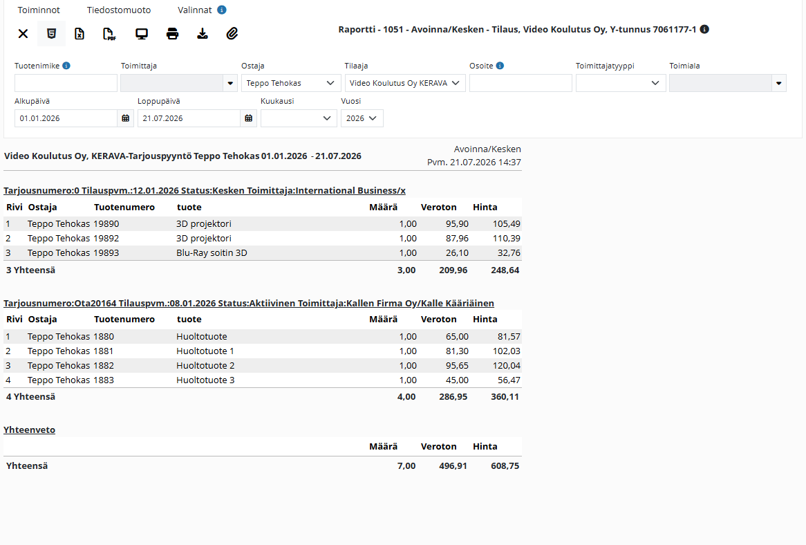Choose the PDF file format icon
This screenshot has height=545, width=806.
pyautogui.click(x=109, y=34)
